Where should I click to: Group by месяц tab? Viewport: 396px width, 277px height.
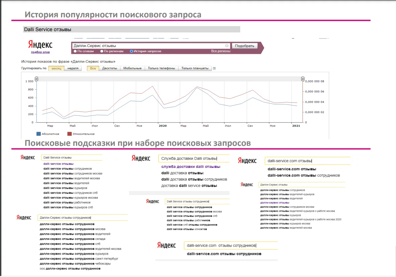(x=56, y=68)
